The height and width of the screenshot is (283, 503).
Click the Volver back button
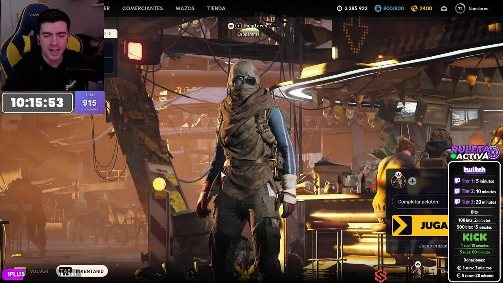click(39, 271)
